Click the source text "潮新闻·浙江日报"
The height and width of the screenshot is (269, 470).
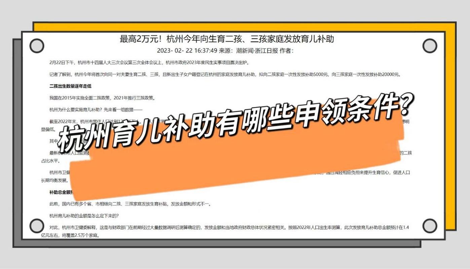[257, 51]
